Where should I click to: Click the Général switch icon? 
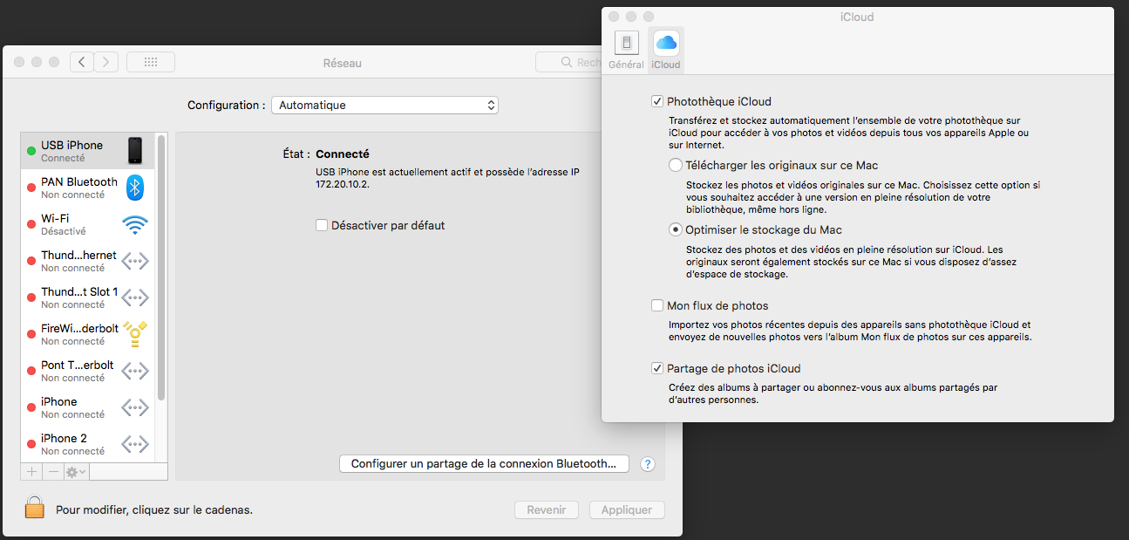click(x=626, y=43)
